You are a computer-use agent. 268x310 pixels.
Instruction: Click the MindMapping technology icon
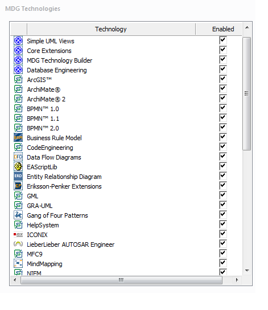tap(18, 263)
